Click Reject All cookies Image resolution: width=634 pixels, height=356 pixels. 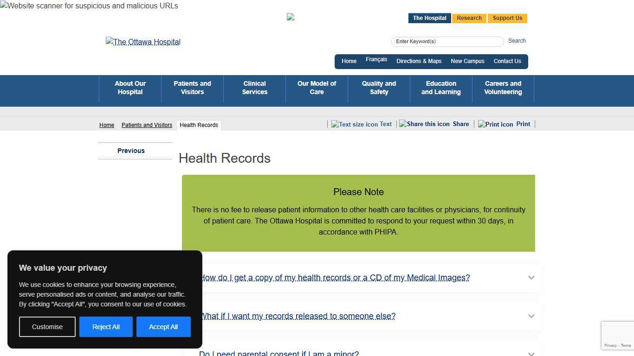[106, 327]
